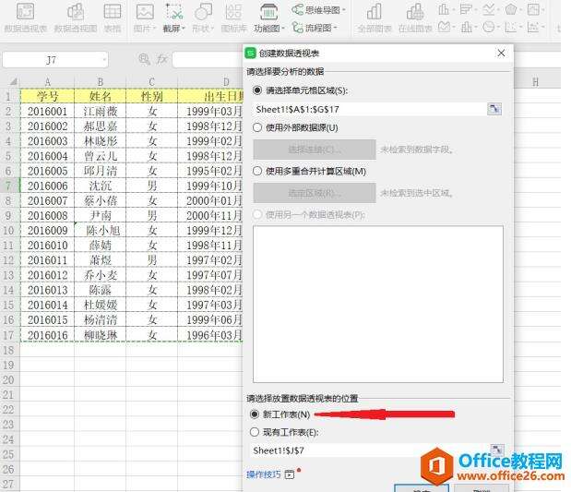Screen dimensions: 571x492
Task: Click the fx insert function icon
Action: tap(161, 59)
